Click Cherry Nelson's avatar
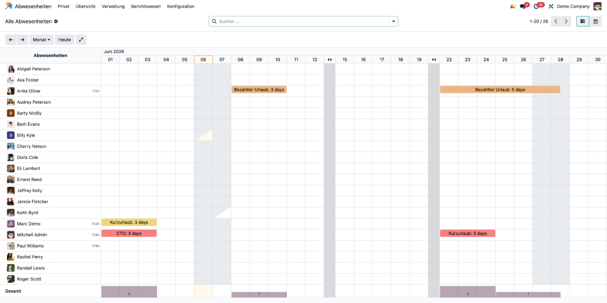607x303 pixels. coord(11,146)
